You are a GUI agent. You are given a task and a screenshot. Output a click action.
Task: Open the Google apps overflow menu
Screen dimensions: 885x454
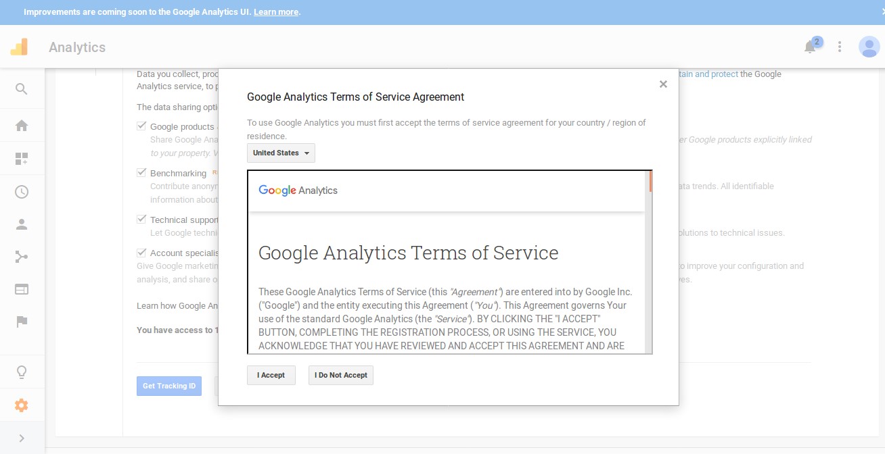839,47
